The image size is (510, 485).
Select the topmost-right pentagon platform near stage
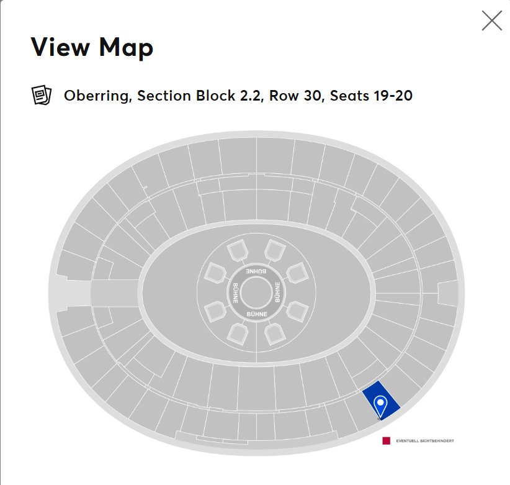coord(275,250)
